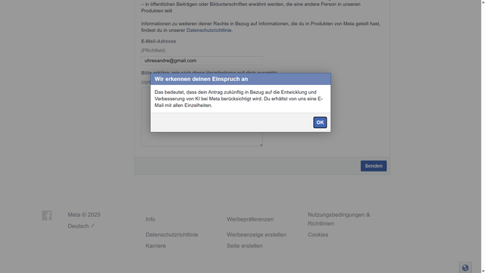Click the Facebook logo icon in footer
This screenshot has width=485, height=273.
tap(47, 215)
